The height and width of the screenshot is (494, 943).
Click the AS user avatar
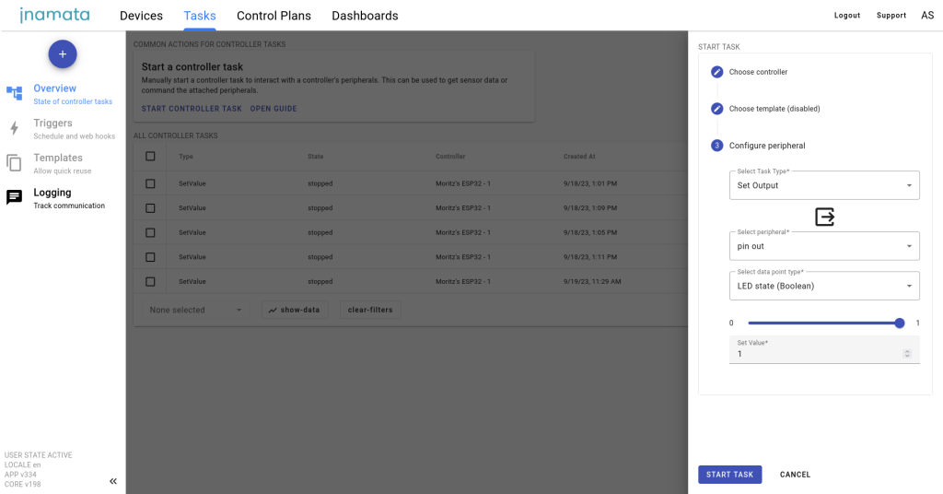pyautogui.click(x=926, y=15)
